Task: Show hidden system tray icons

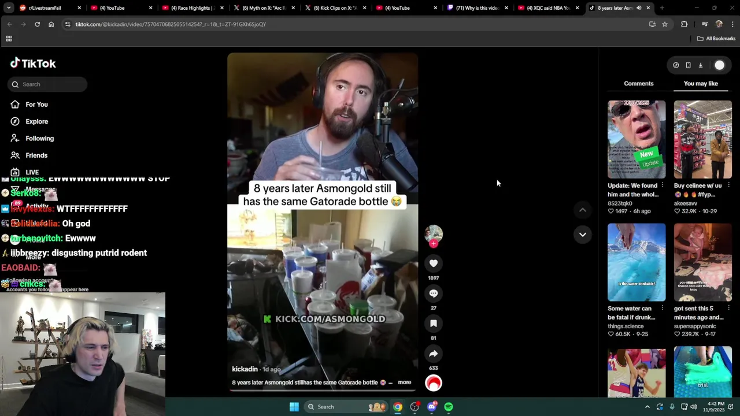Action: pos(647,407)
